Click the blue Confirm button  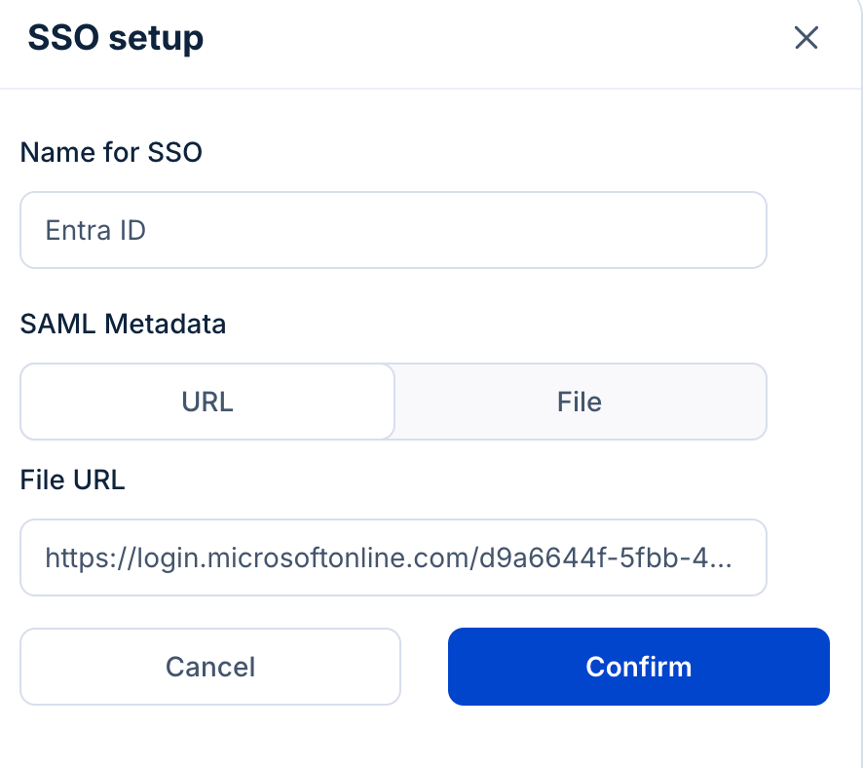point(638,667)
